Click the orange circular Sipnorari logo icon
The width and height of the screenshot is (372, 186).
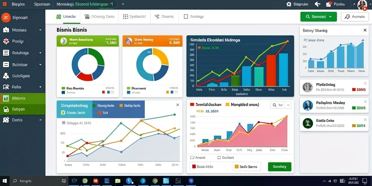coord(6,17)
